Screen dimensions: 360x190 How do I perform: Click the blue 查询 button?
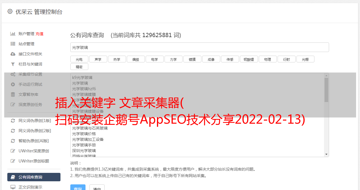[78, 187]
